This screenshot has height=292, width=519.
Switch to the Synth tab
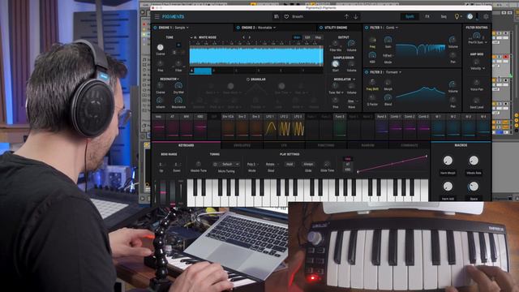(x=410, y=16)
